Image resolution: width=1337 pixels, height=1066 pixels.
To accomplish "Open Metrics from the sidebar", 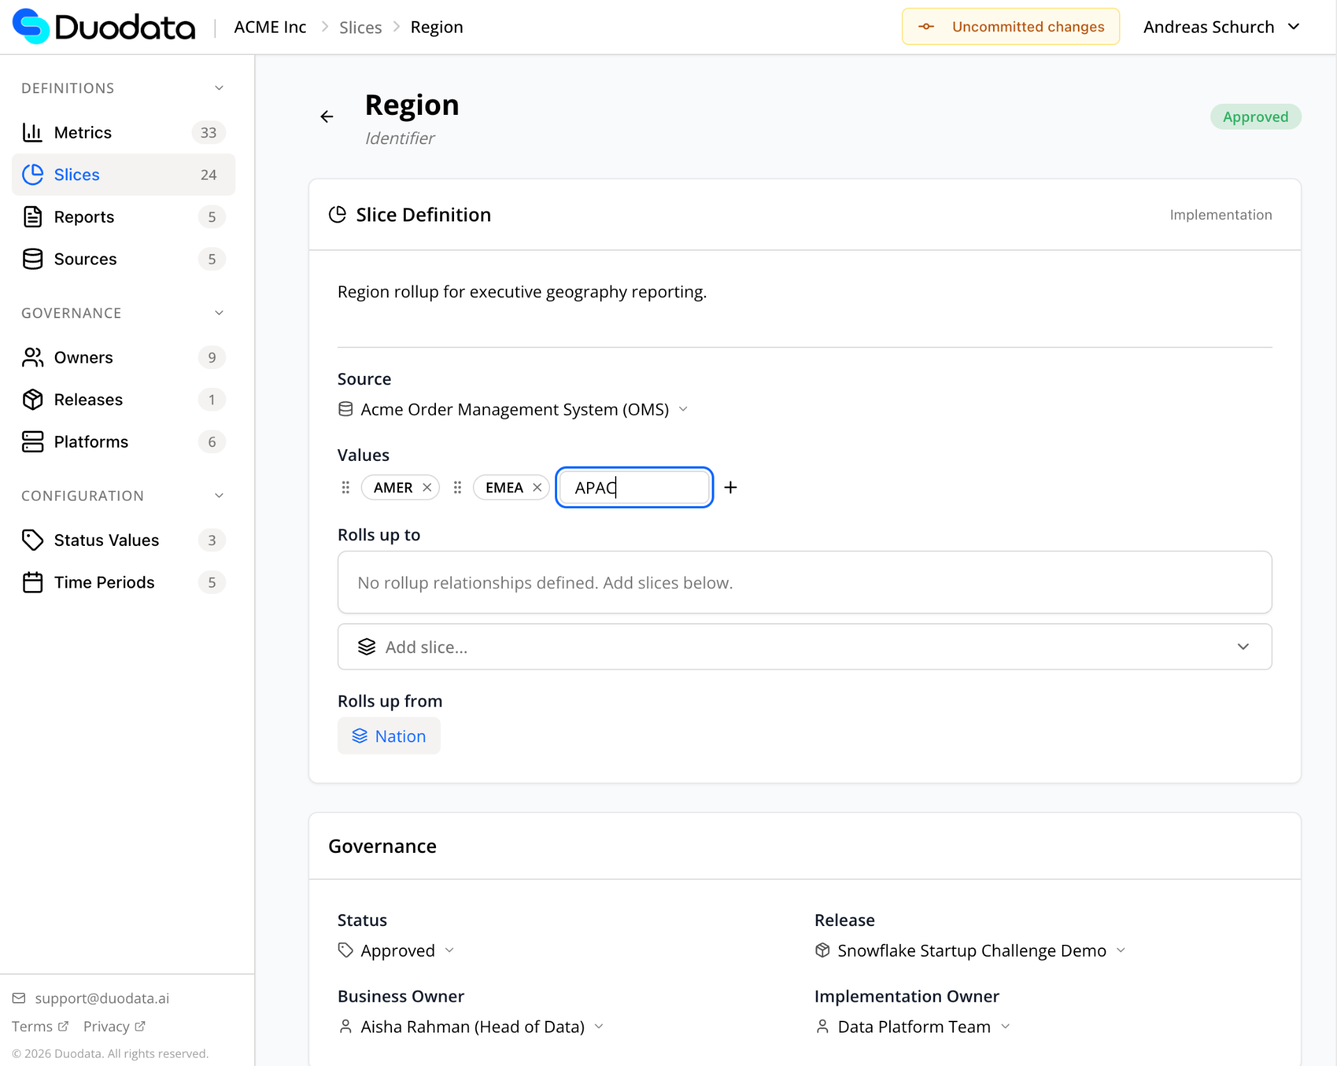I will [x=83, y=132].
